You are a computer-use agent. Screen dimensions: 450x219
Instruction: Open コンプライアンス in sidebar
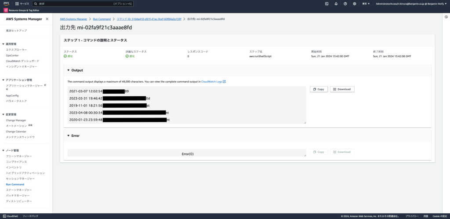[x=16, y=162]
